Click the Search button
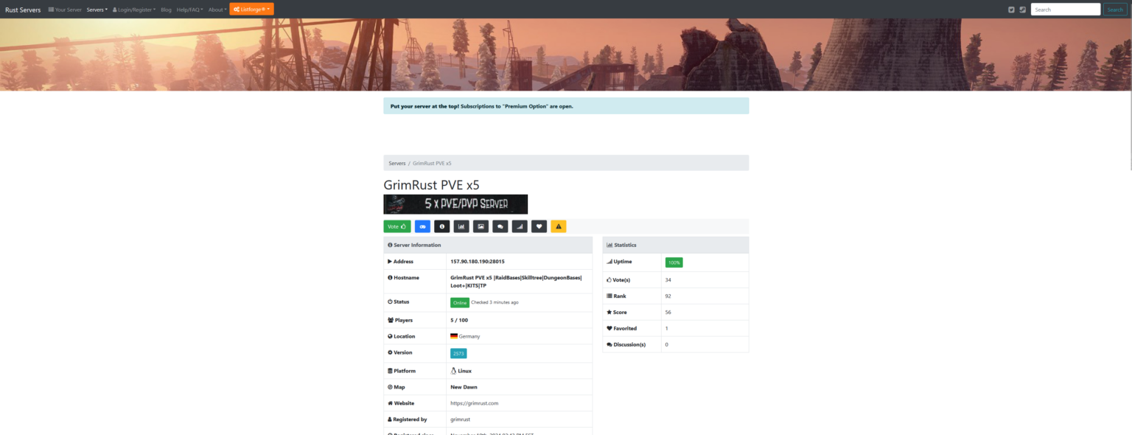 [x=1114, y=10]
